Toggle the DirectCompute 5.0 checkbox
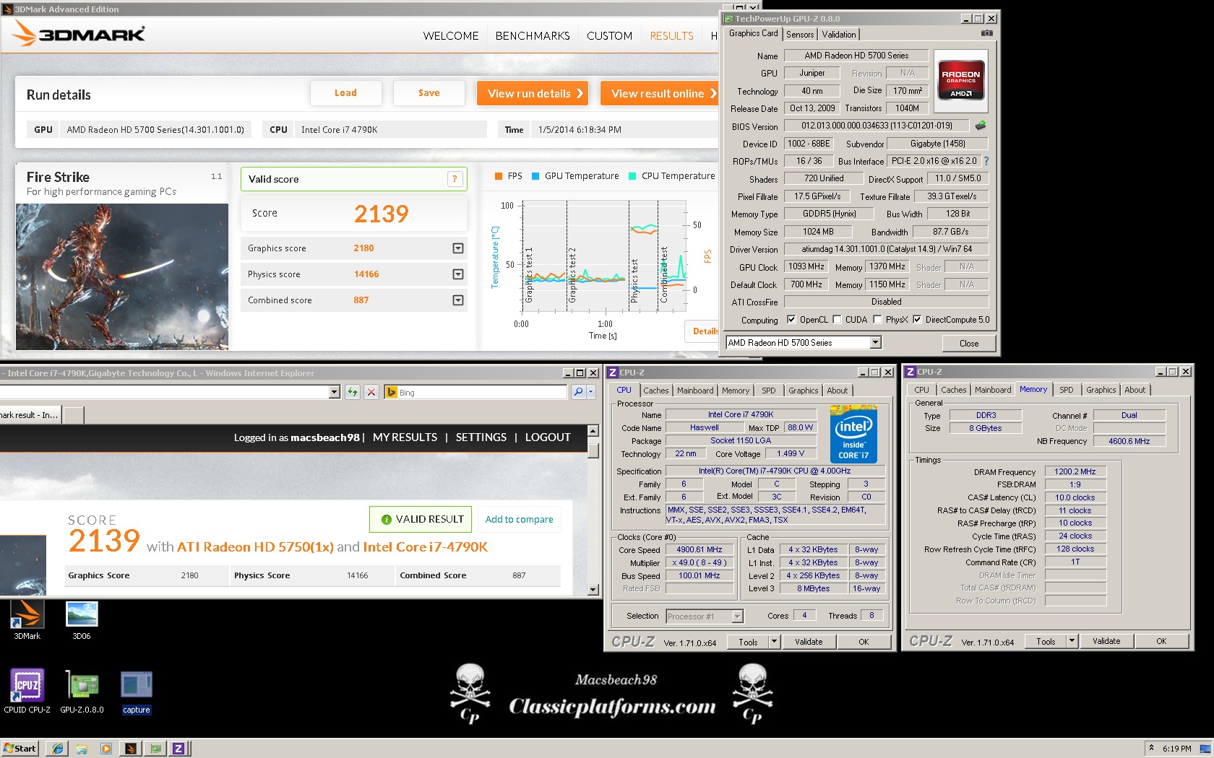 (917, 319)
